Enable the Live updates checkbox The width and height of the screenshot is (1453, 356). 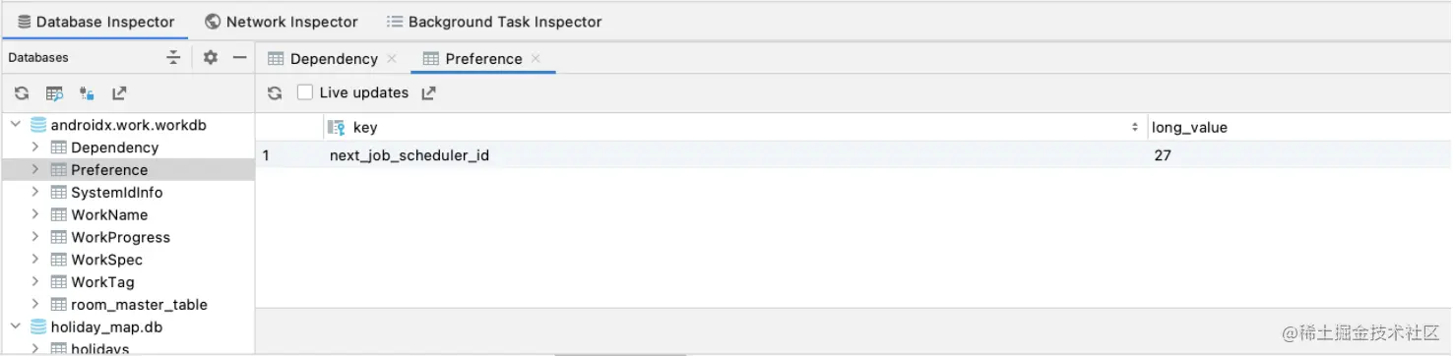[305, 92]
